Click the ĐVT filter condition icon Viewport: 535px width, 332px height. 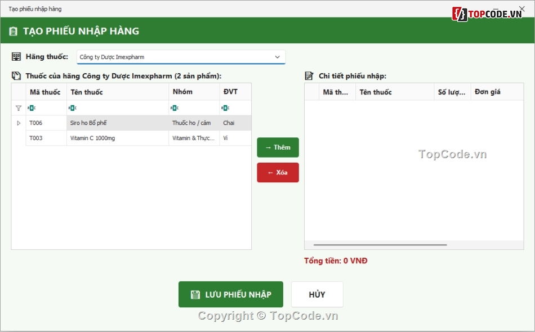(x=225, y=108)
